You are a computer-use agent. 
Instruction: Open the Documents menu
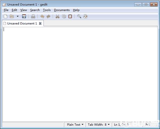[62, 10]
